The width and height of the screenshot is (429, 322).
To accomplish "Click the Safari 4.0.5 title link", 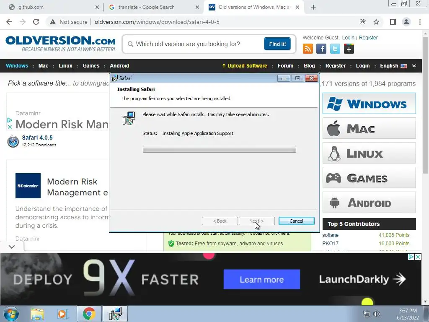I will click(x=37, y=138).
